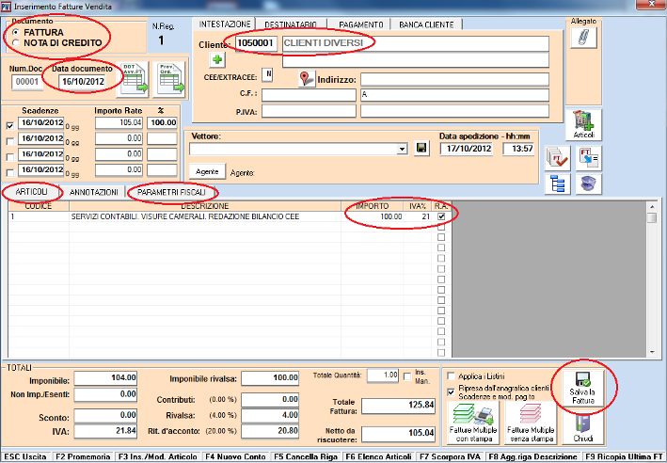Select the NOTA DI CREDITO radio button
The image size is (667, 463).
(17, 42)
